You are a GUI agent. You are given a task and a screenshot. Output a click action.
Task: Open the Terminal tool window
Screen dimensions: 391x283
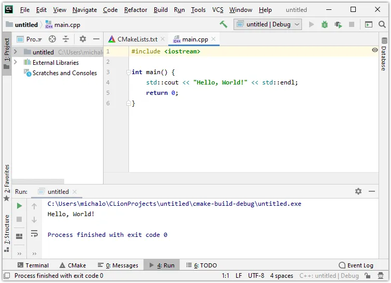pyautogui.click(x=33, y=265)
